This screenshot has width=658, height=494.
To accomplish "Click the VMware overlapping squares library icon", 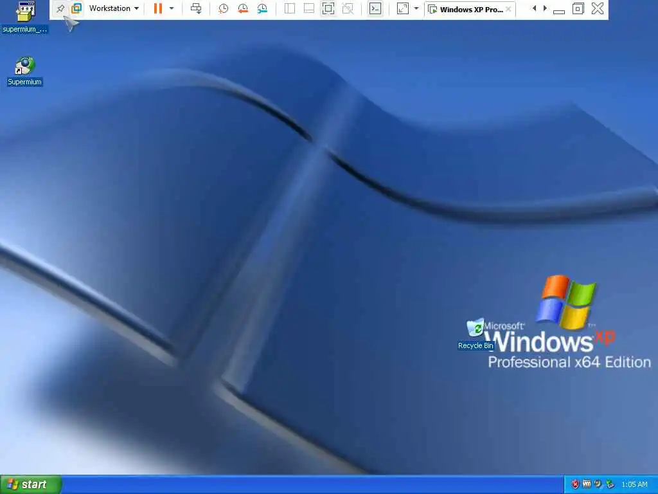I will tap(76, 8).
